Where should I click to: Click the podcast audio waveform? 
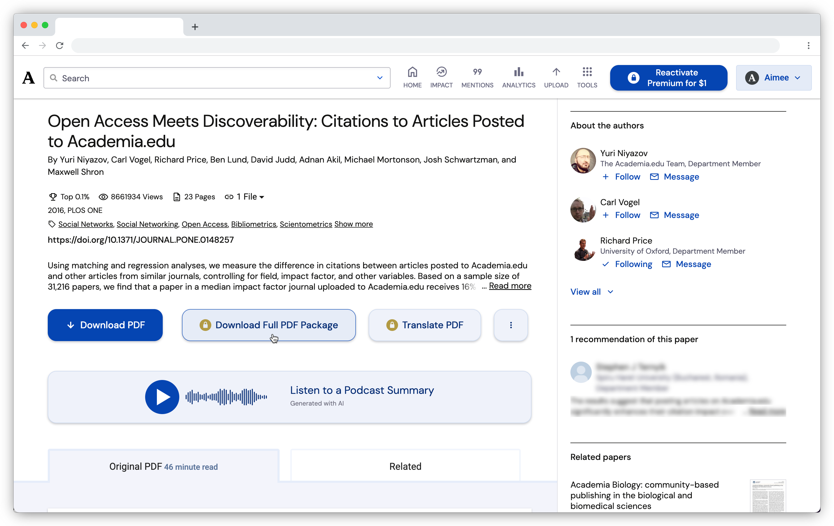tap(226, 397)
